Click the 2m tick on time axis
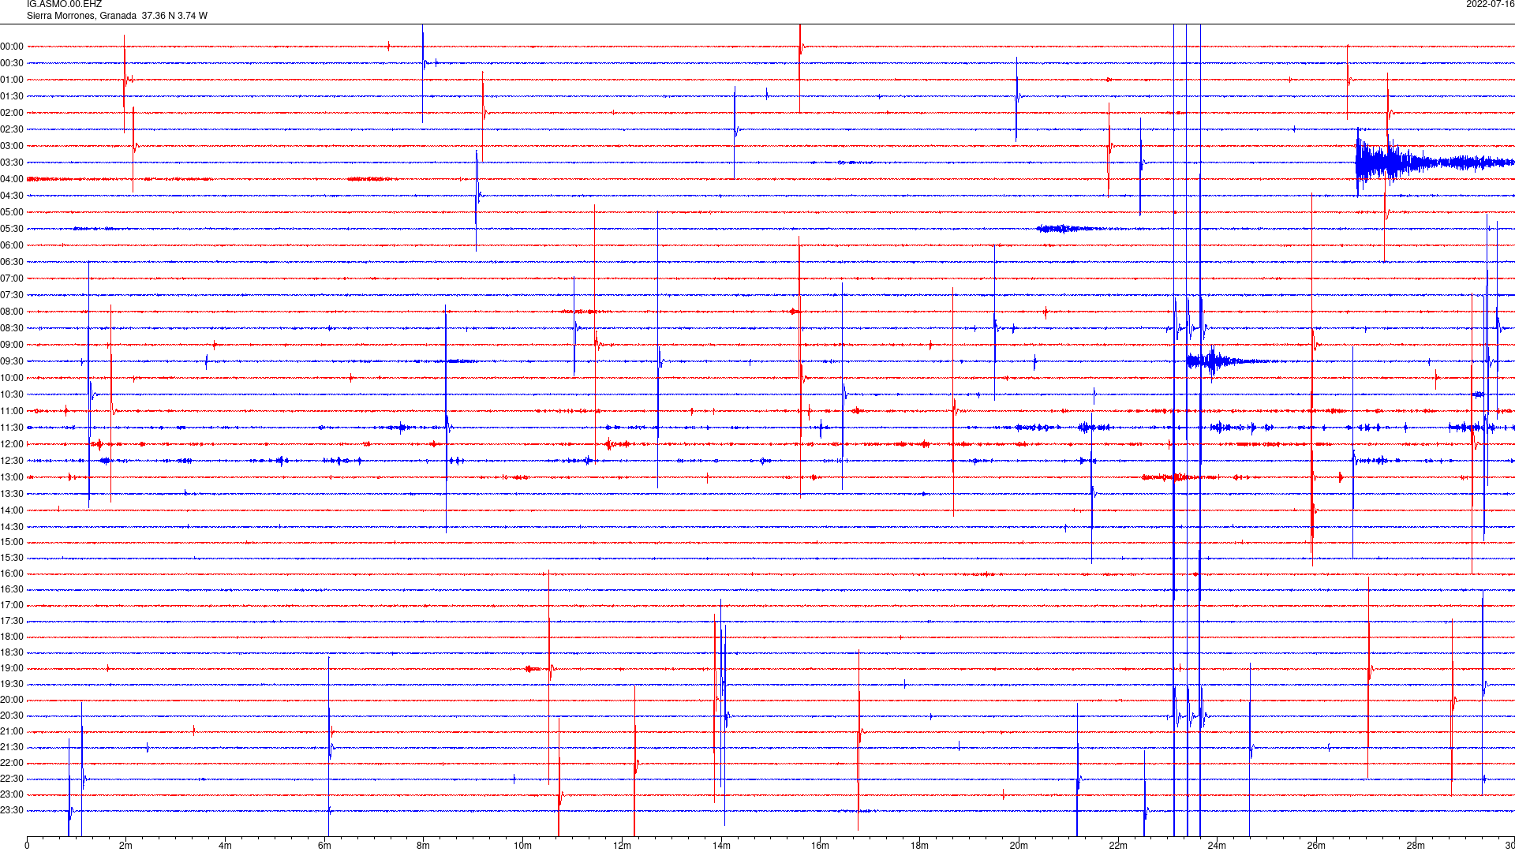Image resolution: width=1515 pixels, height=852 pixels. point(126,846)
